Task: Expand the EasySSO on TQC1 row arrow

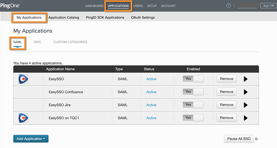Action: click(x=245, y=118)
